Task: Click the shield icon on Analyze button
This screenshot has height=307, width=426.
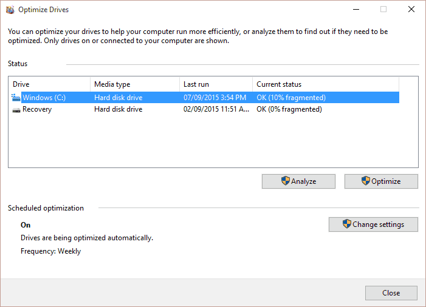Action: click(285, 181)
